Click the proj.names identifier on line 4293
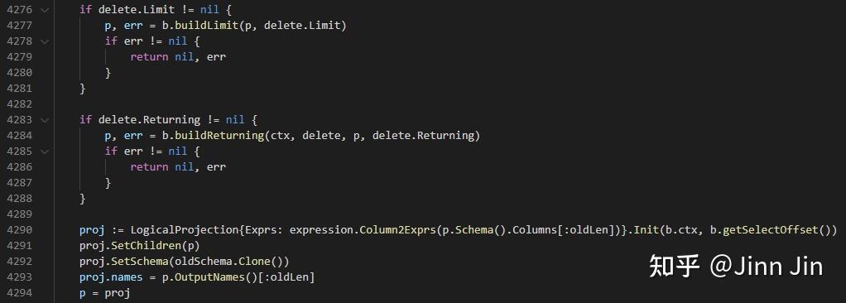This screenshot has height=303, width=846. (111, 277)
